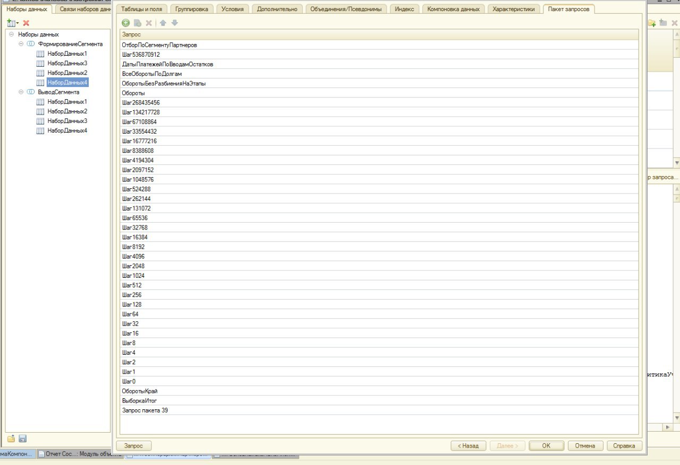Select the Шаг268435456 row
Image resolution: width=680 pixels, height=465 pixels.
click(379, 102)
